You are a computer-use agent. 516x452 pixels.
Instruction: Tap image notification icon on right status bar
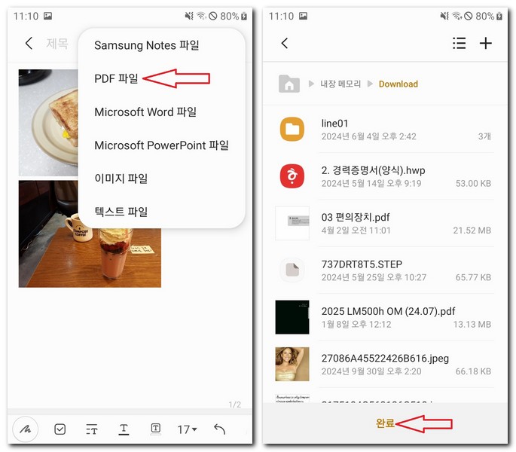(x=303, y=16)
